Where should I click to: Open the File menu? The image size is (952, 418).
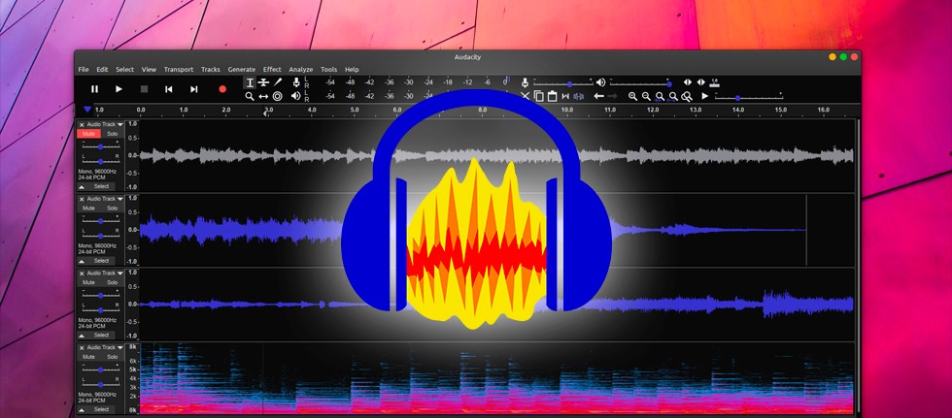click(84, 70)
